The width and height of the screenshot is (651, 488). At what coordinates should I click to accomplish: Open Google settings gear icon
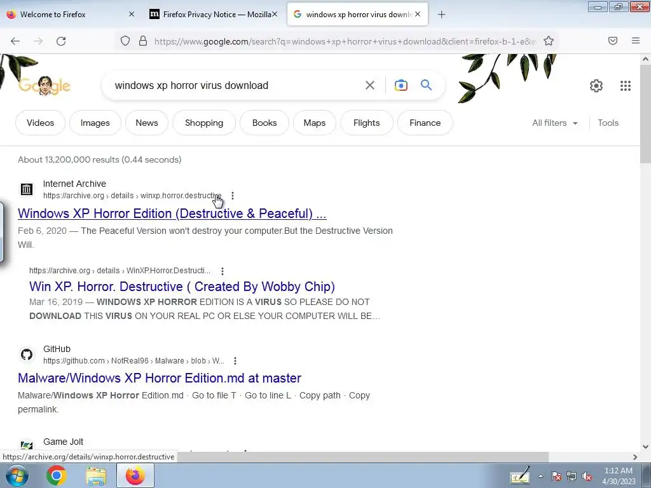[x=596, y=86]
